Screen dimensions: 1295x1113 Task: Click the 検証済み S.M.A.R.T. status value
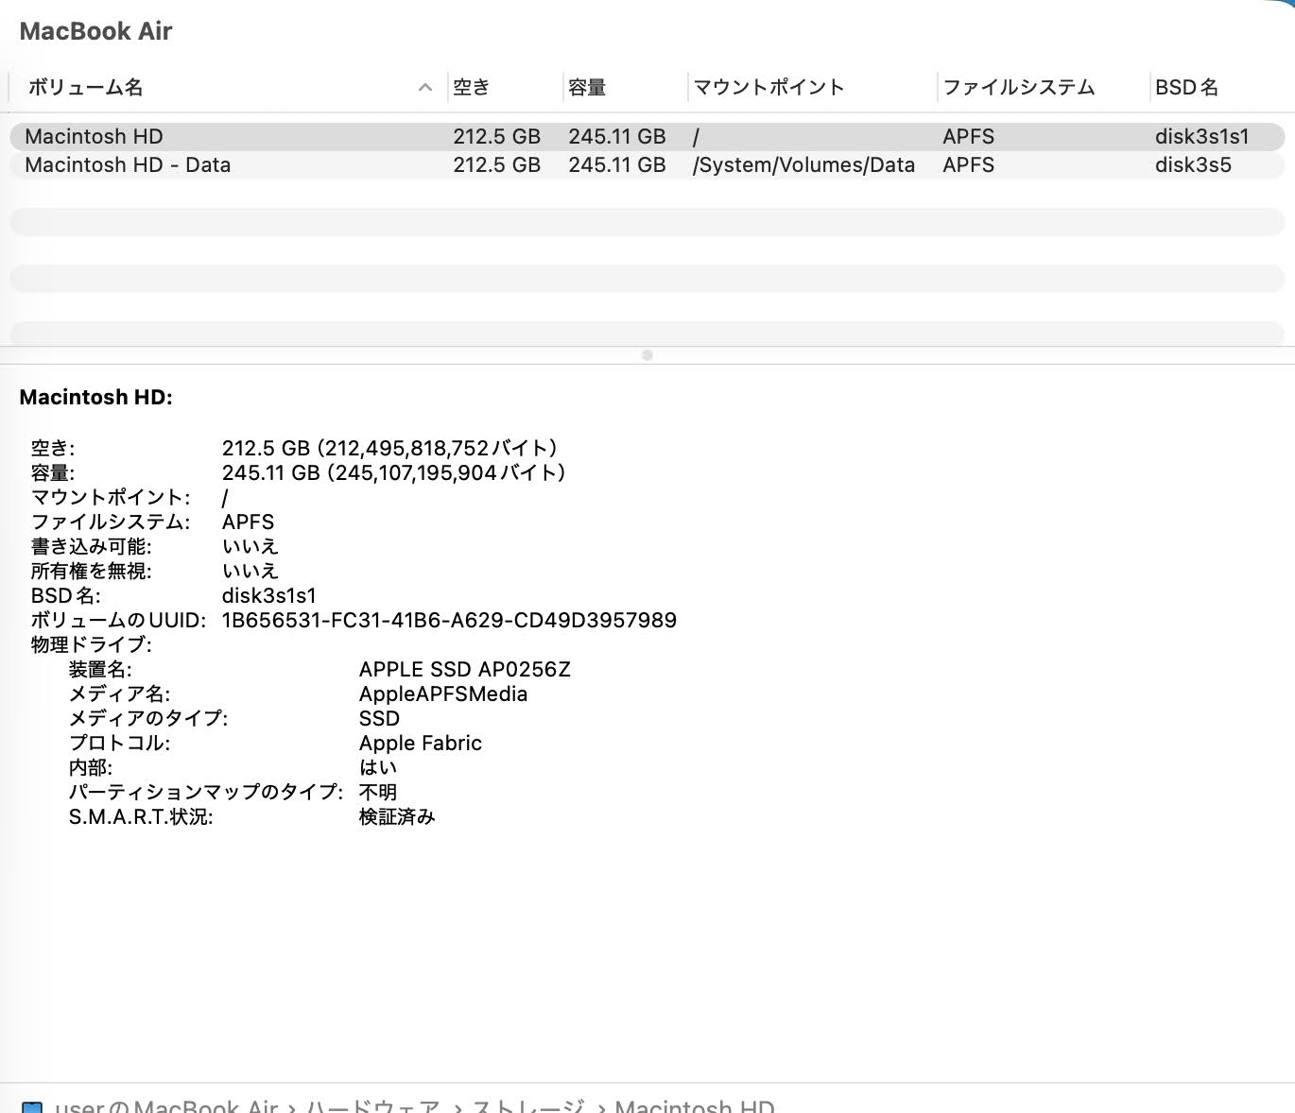[397, 816]
